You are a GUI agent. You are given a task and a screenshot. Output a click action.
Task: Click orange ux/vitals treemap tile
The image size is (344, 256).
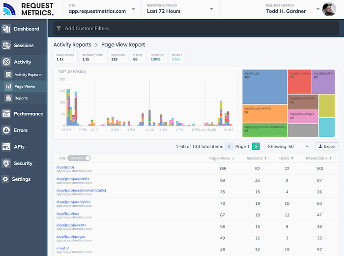pos(265,114)
